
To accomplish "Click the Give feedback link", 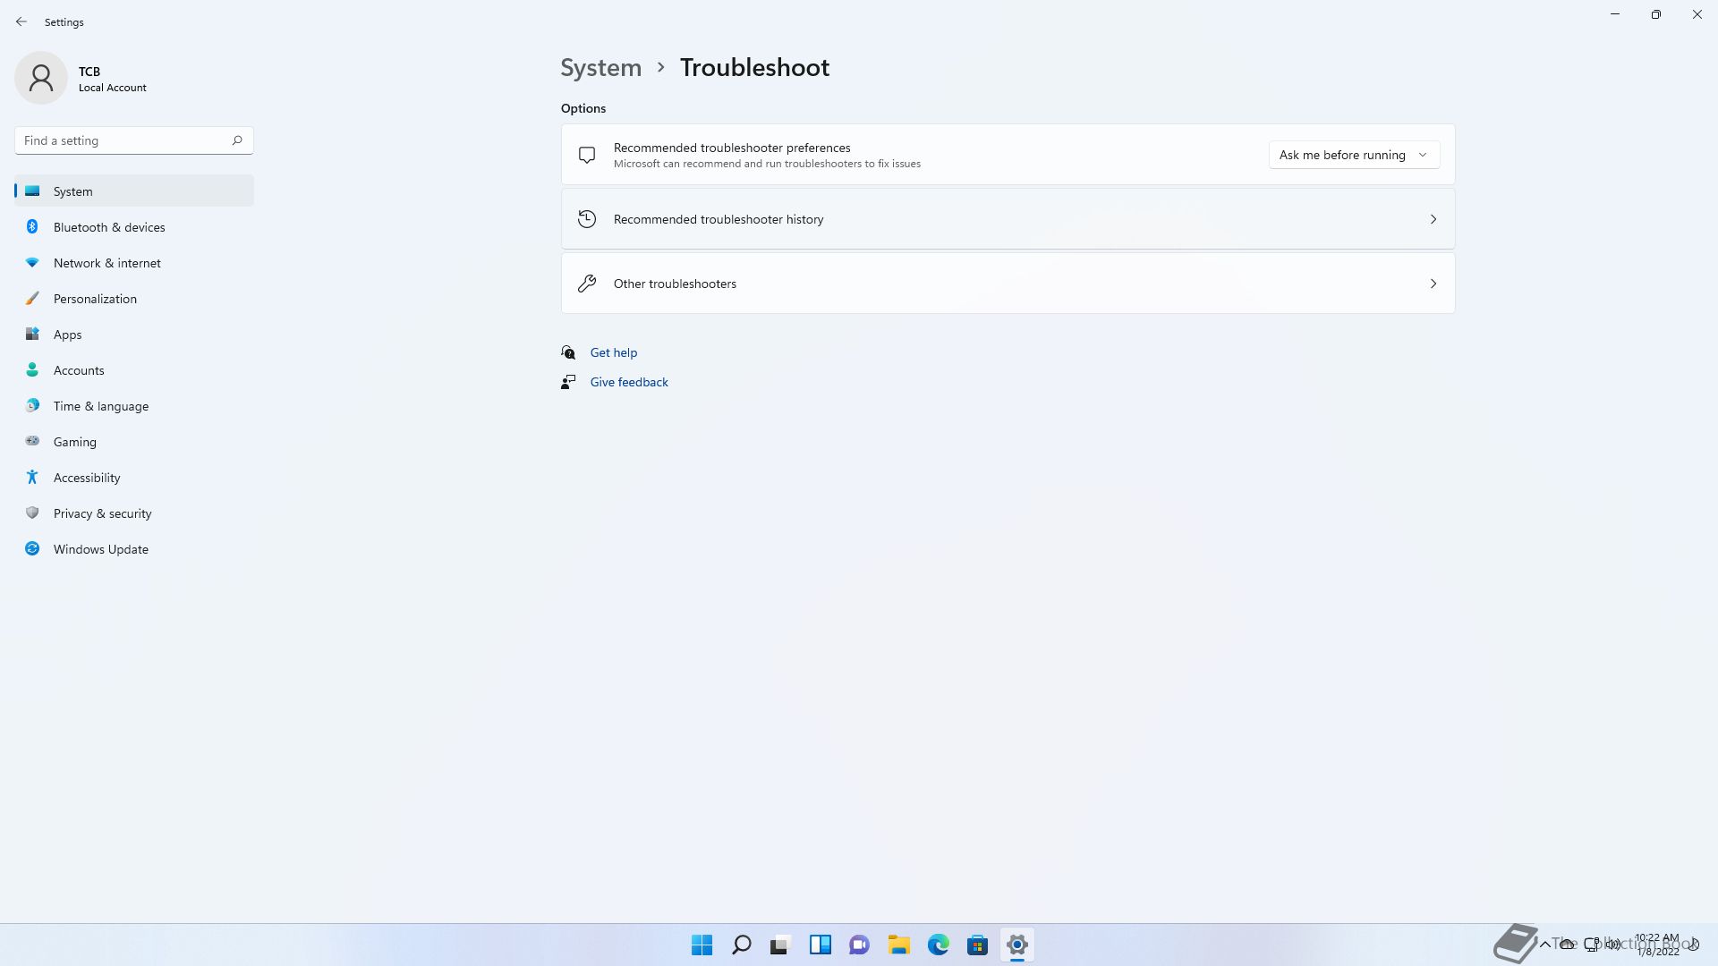I will coord(629,382).
